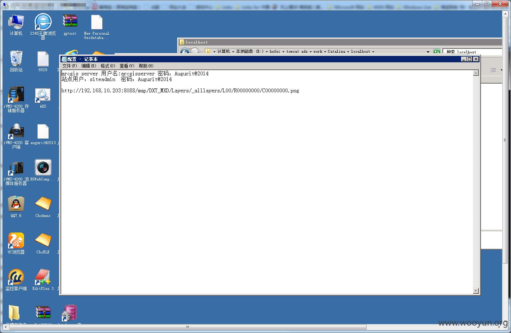Click the Notepad title bar icon
The height and width of the screenshot is (333, 511).
64,59
